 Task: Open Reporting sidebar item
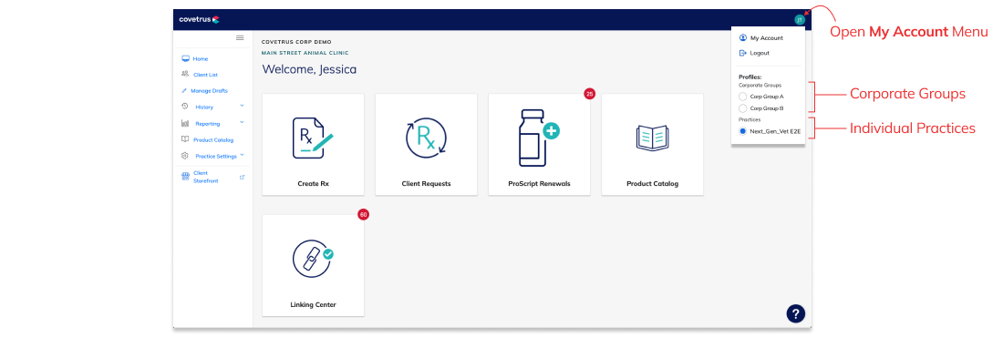(208, 124)
